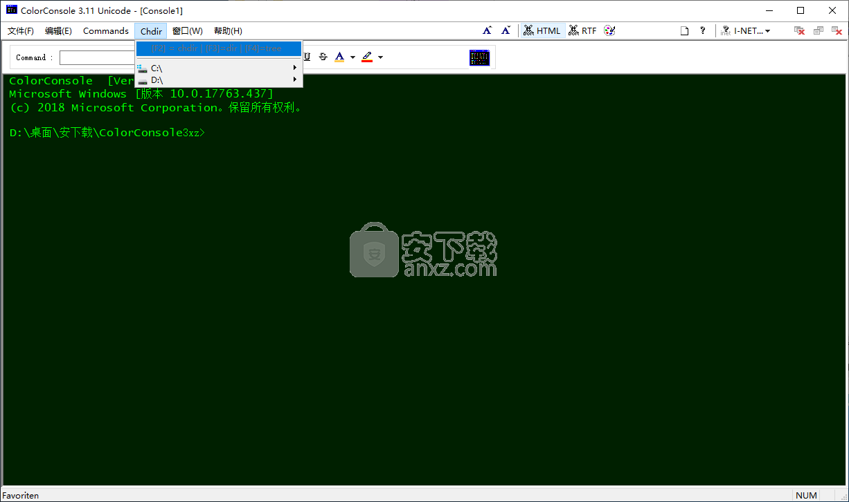The image size is (849, 502).
Task: Click the NUM indicator in status bar
Action: click(x=807, y=495)
